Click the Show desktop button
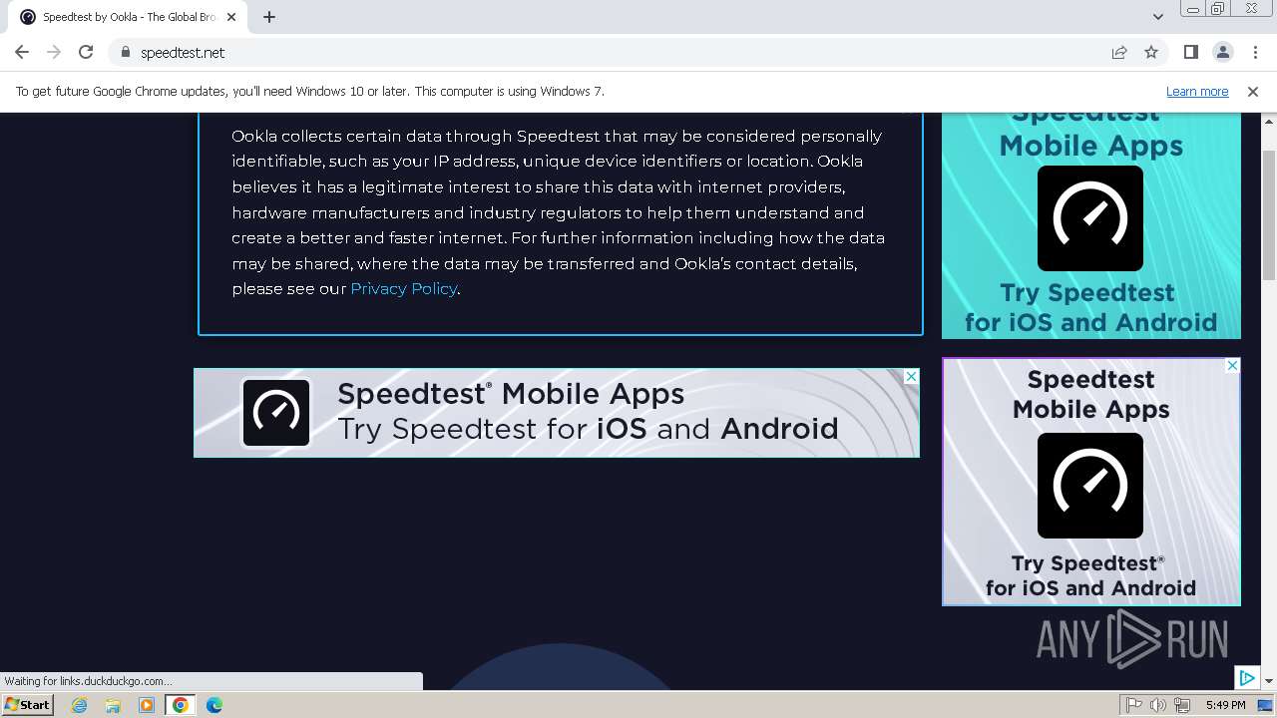Image resolution: width=1277 pixels, height=718 pixels. [1267, 705]
